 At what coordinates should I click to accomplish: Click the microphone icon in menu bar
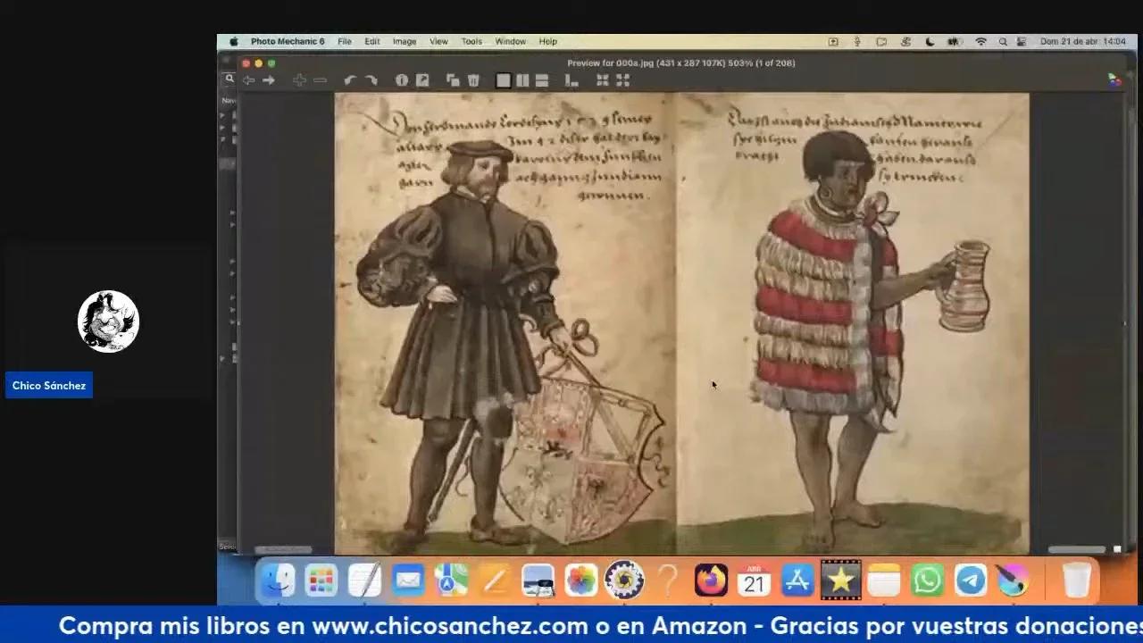pyautogui.click(x=857, y=41)
